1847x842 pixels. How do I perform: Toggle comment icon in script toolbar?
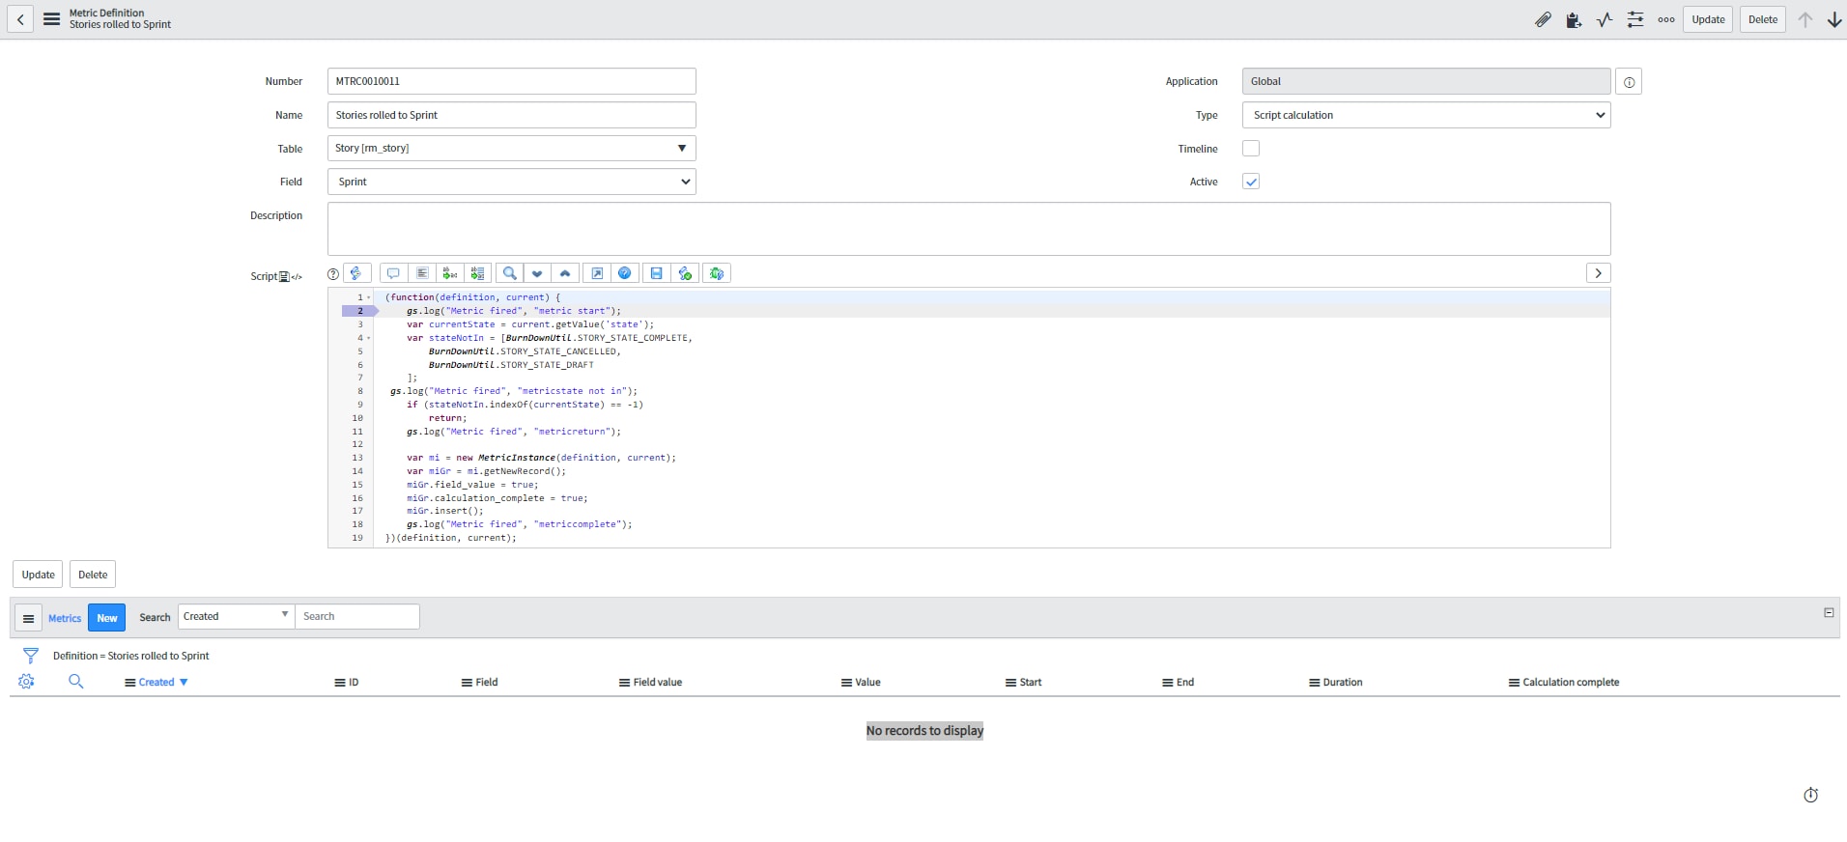point(393,273)
